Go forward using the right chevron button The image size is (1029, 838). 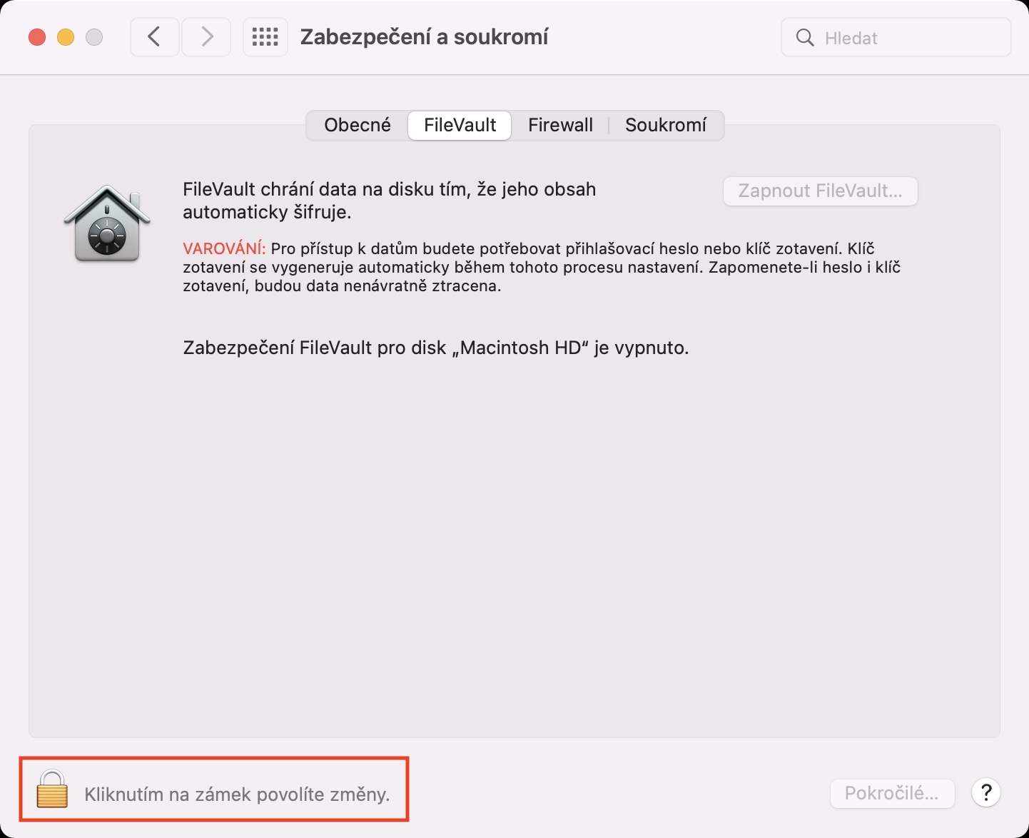(206, 37)
